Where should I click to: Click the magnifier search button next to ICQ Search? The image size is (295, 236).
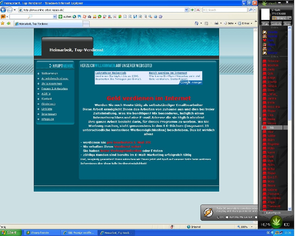251,10
